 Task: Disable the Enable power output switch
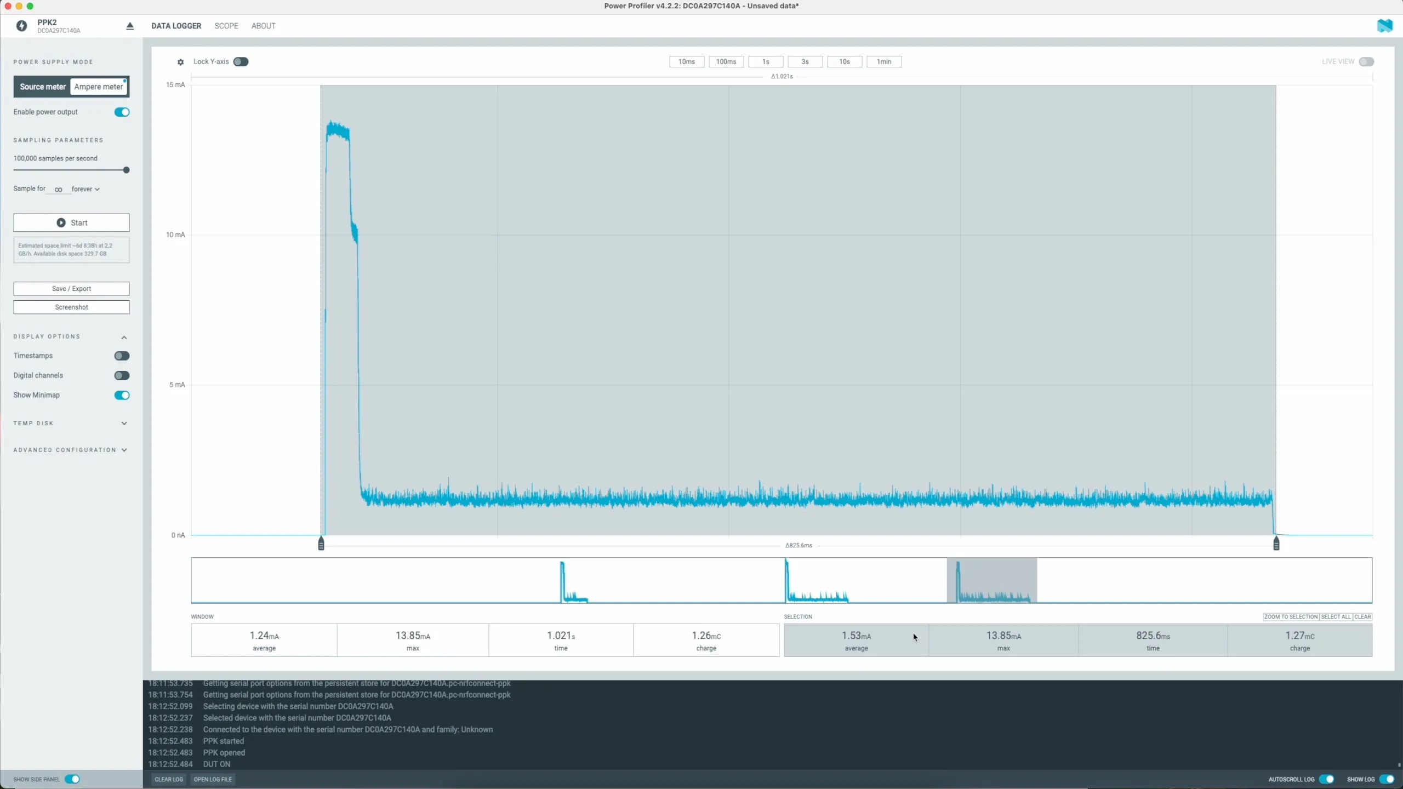(122, 112)
